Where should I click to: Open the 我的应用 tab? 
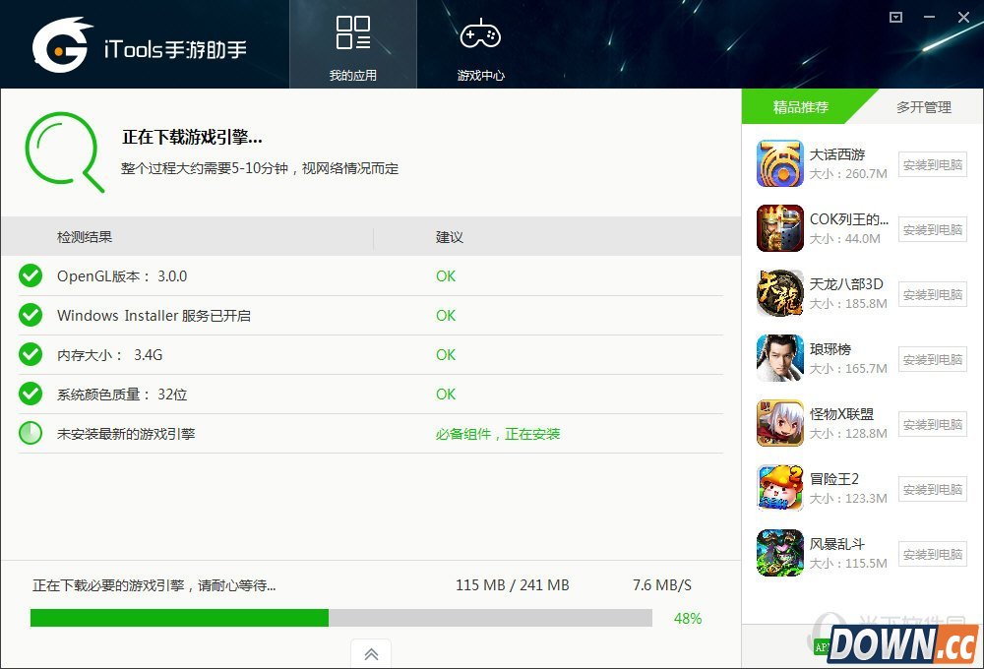[x=352, y=44]
